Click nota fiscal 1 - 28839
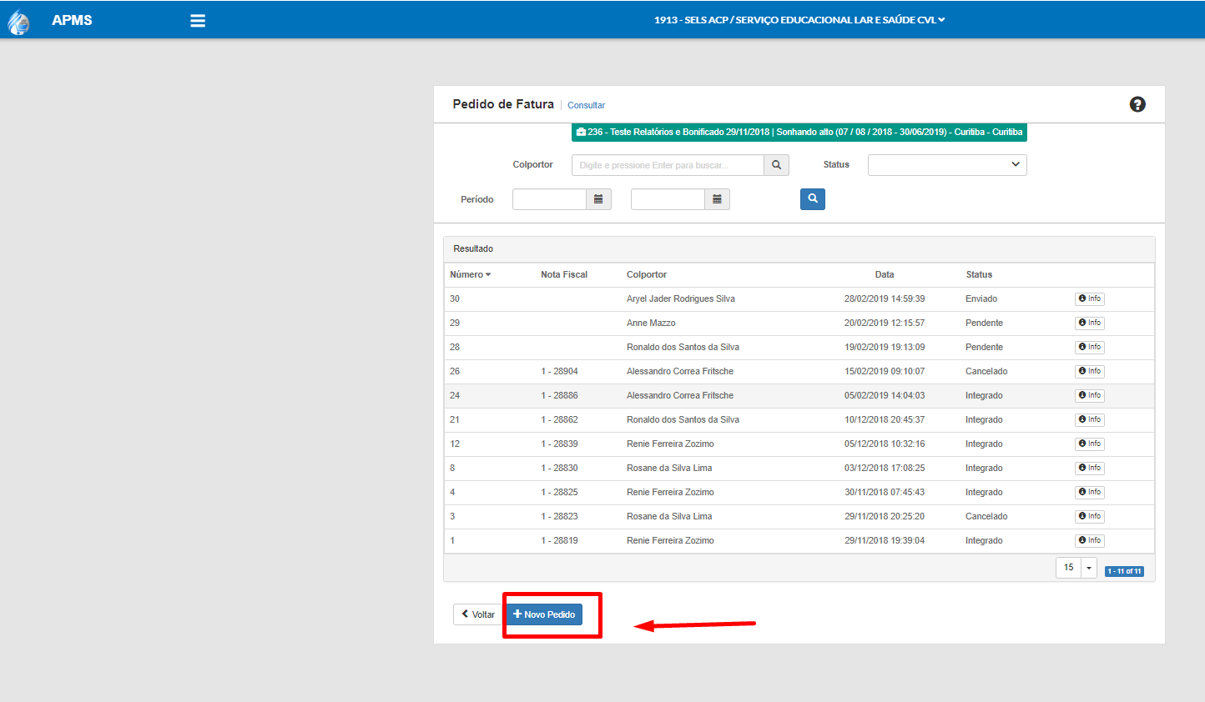The width and height of the screenshot is (1205, 702). coord(559,444)
